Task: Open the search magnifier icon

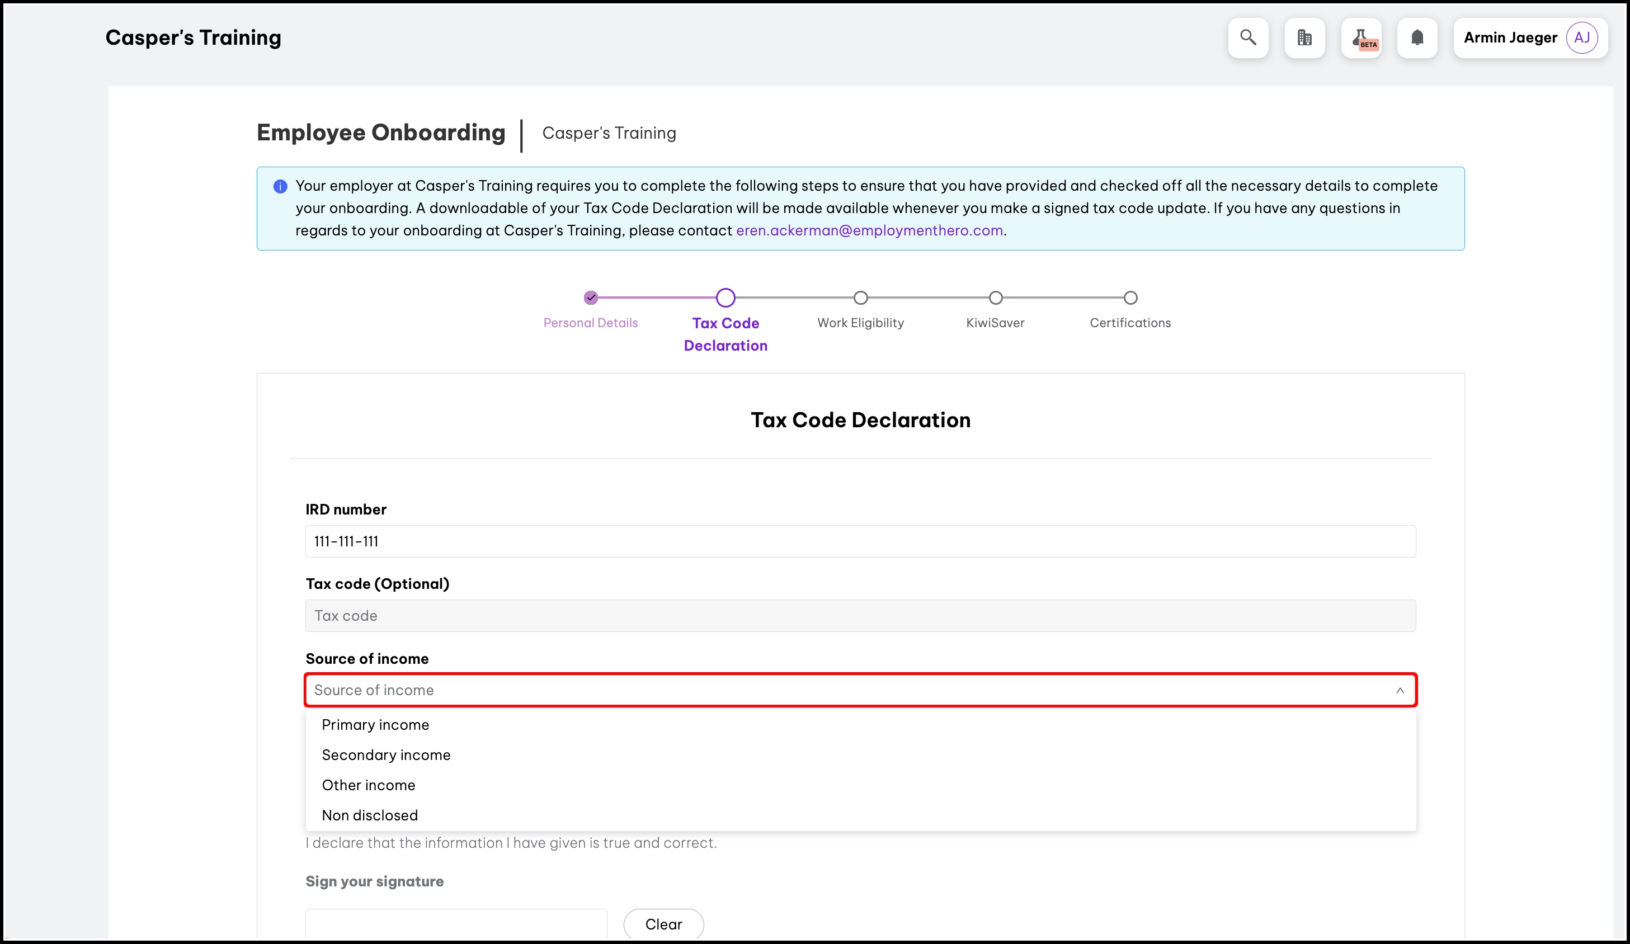Action: pos(1248,37)
